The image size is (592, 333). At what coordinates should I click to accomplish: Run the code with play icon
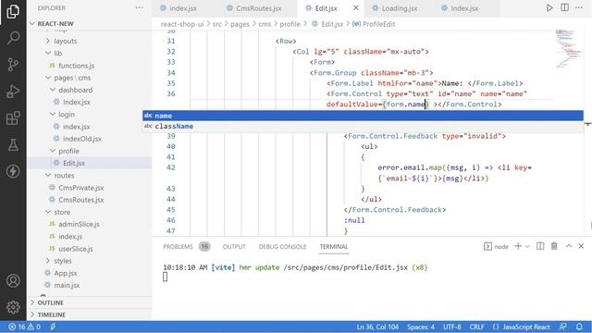click(549, 8)
